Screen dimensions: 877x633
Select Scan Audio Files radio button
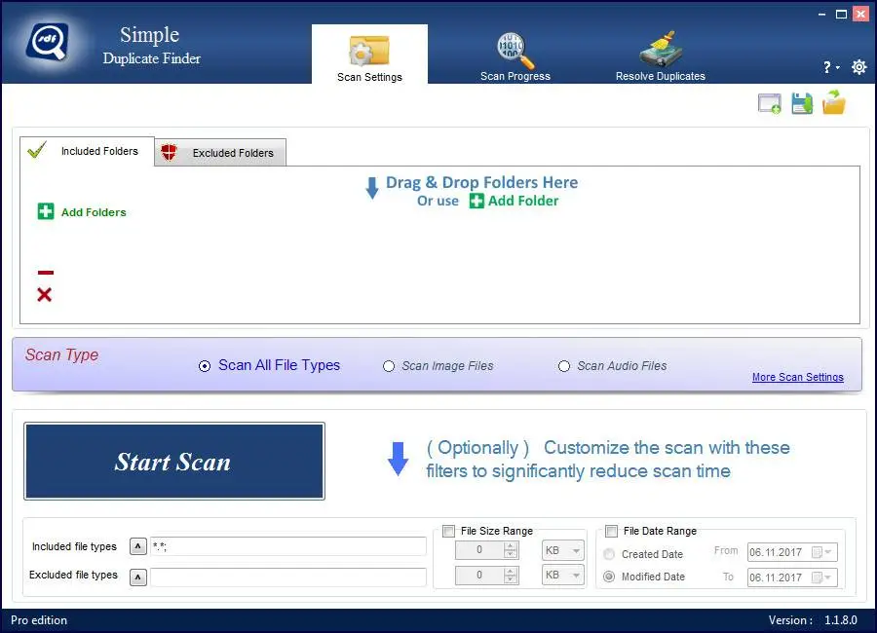coord(564,366)
